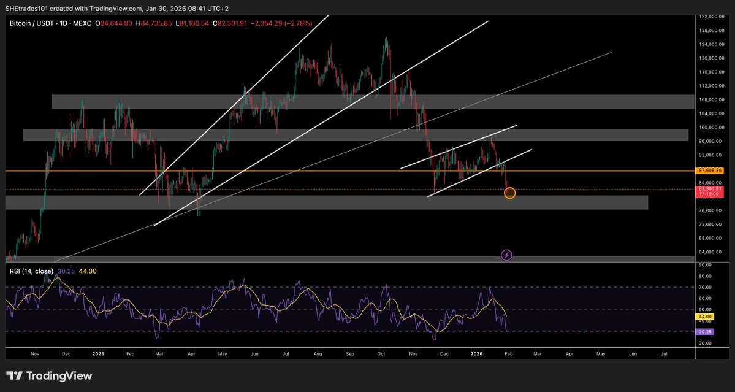This screenshot has height=392, width=735.
Task: Click the open value O84,644.80
Action: (115, 22)
